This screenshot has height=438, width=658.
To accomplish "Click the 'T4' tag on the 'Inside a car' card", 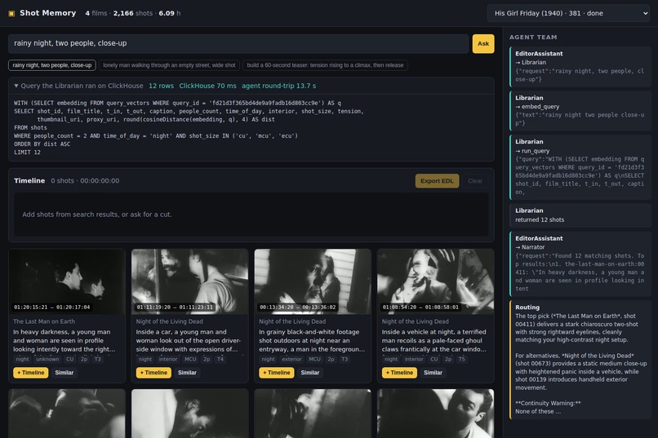I will [220, 359].
